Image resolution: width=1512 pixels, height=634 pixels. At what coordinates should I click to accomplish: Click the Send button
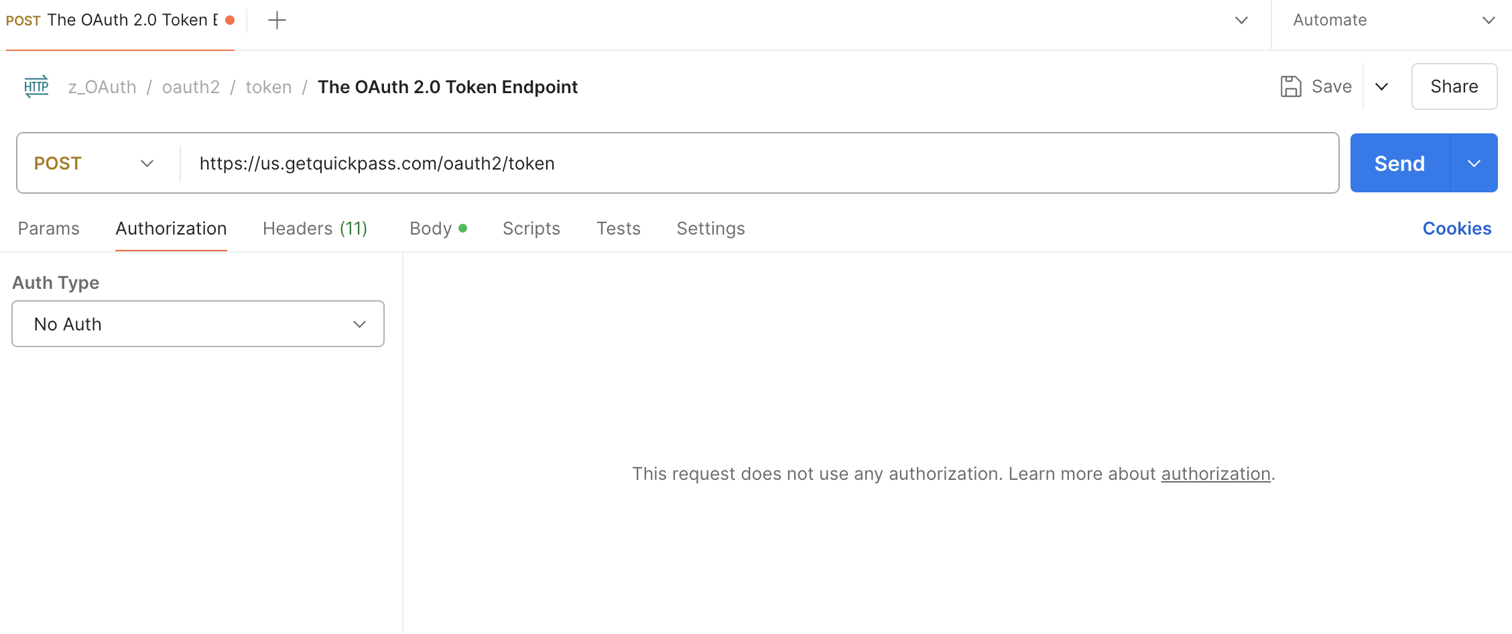[1400, 163]
